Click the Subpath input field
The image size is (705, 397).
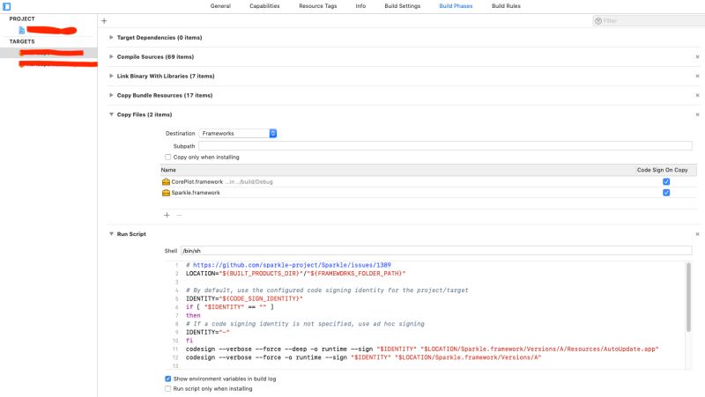[x=445, y=146]
